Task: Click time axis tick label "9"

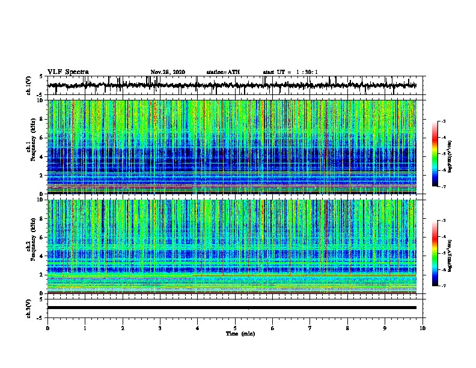Action: pyautogui.click(x=385, y=328)
